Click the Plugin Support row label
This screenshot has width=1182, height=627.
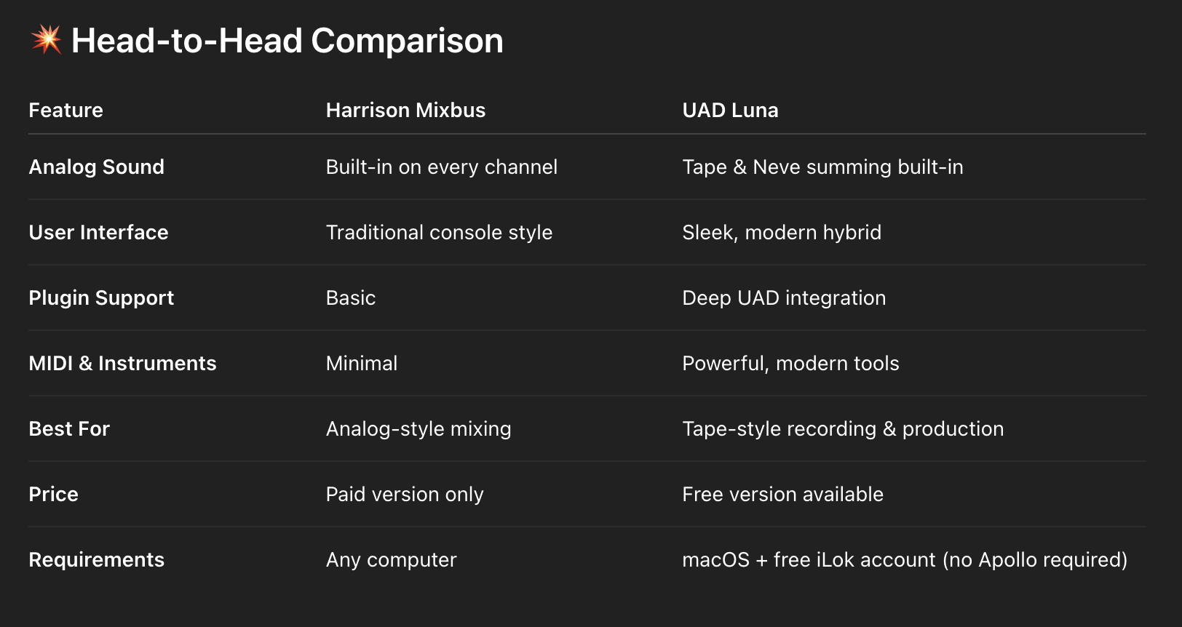coord(101,297)
